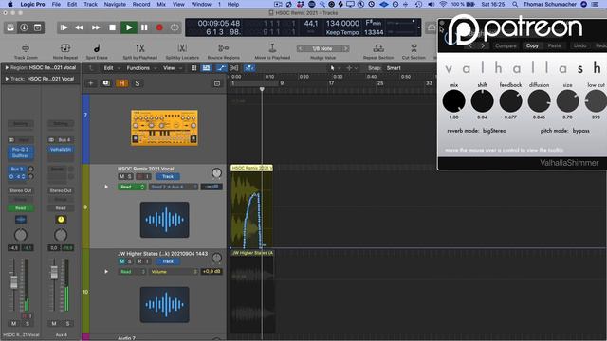Open the Read automation mode on HSOC Vocal track
Image resolution: width=607 pixels, height=341 pixels.
(132, 187)
